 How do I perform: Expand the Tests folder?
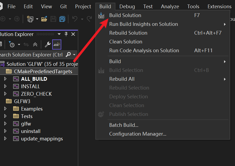pos(5,116)
